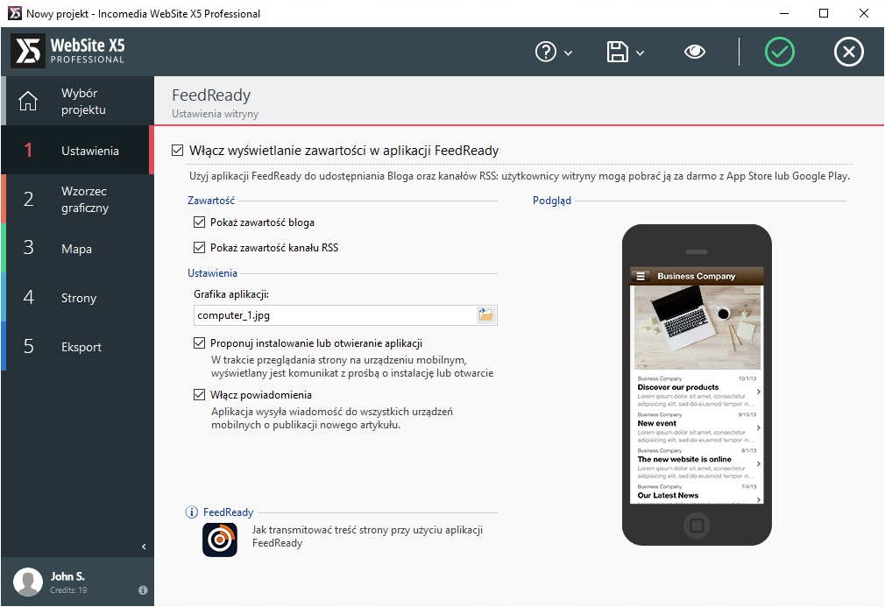Select The new website is online article
This screenshot has height=607, width=885.
[697, 463]
